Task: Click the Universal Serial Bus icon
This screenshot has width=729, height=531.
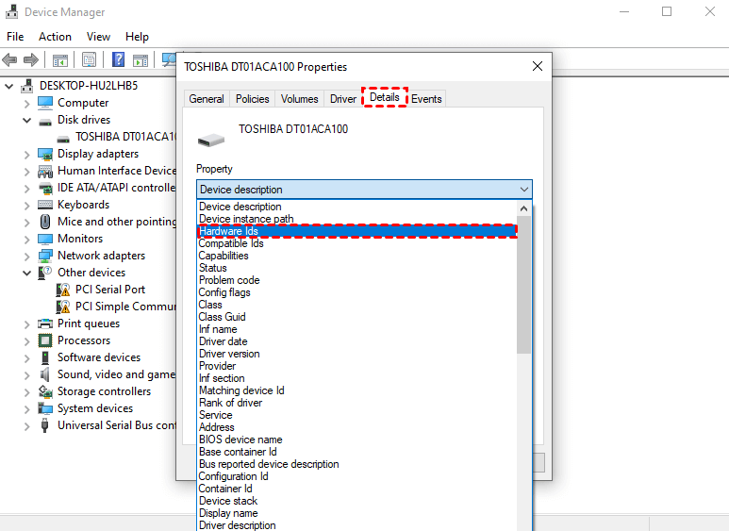Action: [44, 425]
